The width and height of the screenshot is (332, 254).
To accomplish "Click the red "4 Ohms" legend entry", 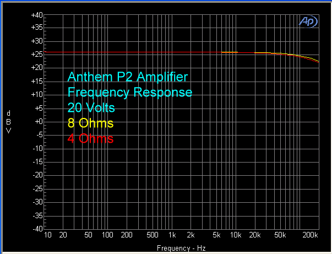I will [90, 138].
